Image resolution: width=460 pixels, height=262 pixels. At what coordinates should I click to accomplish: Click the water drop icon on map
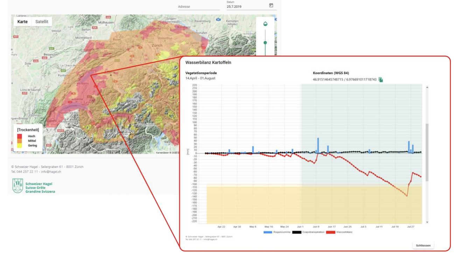[x=265, y=24]
